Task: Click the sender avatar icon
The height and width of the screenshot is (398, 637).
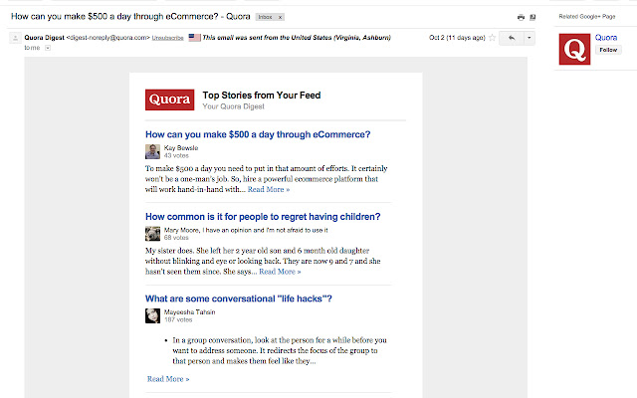Action: click(x=15, y=38)
